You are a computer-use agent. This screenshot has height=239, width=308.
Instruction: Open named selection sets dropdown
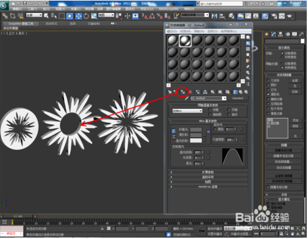(x=195, y=15)
